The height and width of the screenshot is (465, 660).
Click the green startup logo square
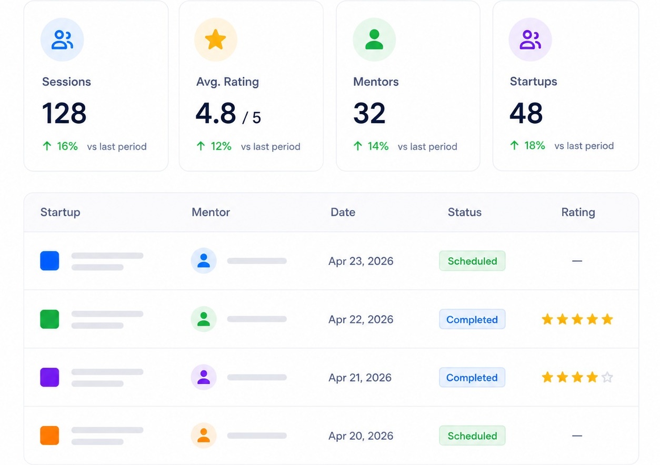coord(49,319)
